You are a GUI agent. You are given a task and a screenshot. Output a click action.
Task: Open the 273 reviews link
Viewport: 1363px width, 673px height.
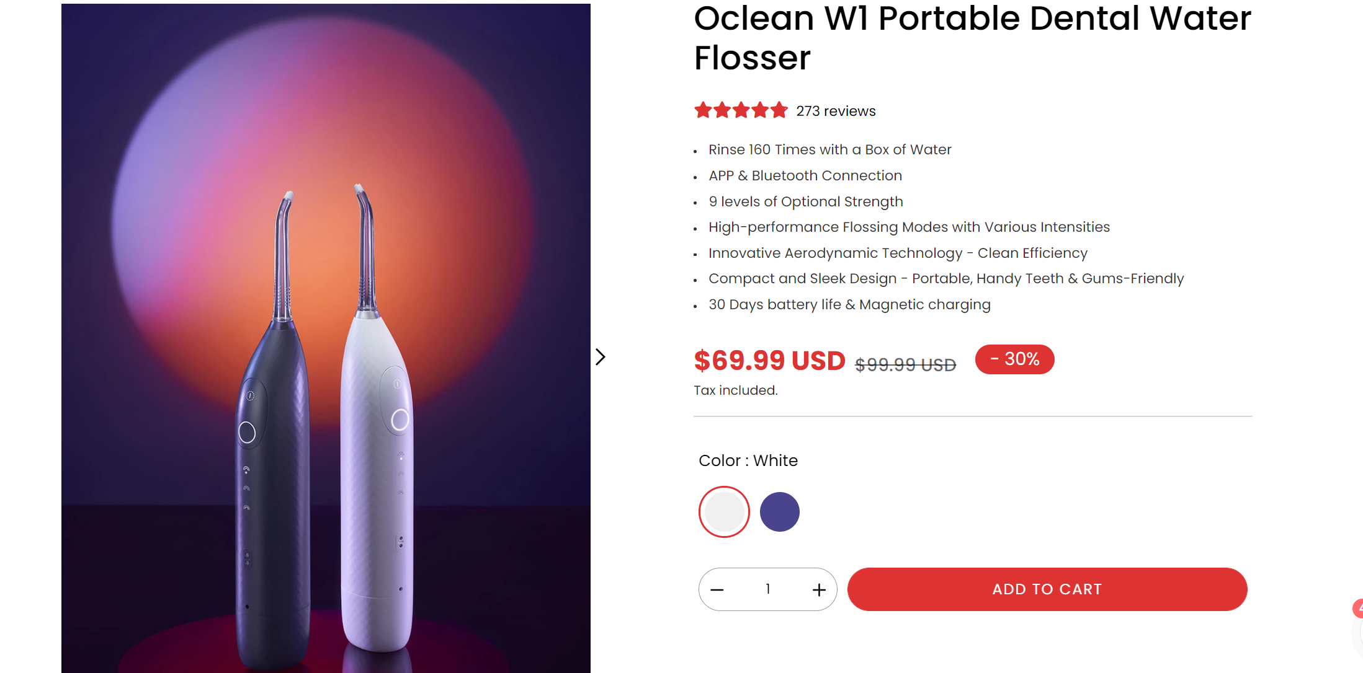pos(836,112)
